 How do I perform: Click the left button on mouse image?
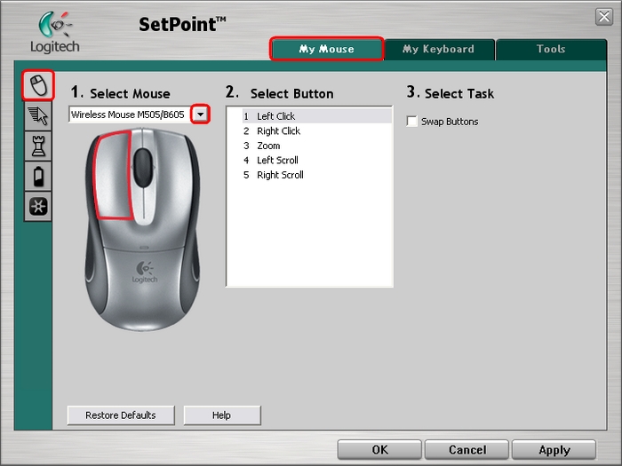point(113,175)
